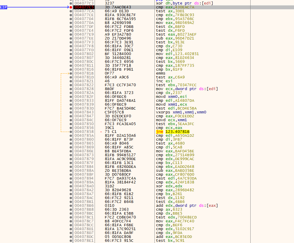This screenshot has width=294, height=243.
Task: Click the gray dot next to address 00407821
Action: (70, 81)
